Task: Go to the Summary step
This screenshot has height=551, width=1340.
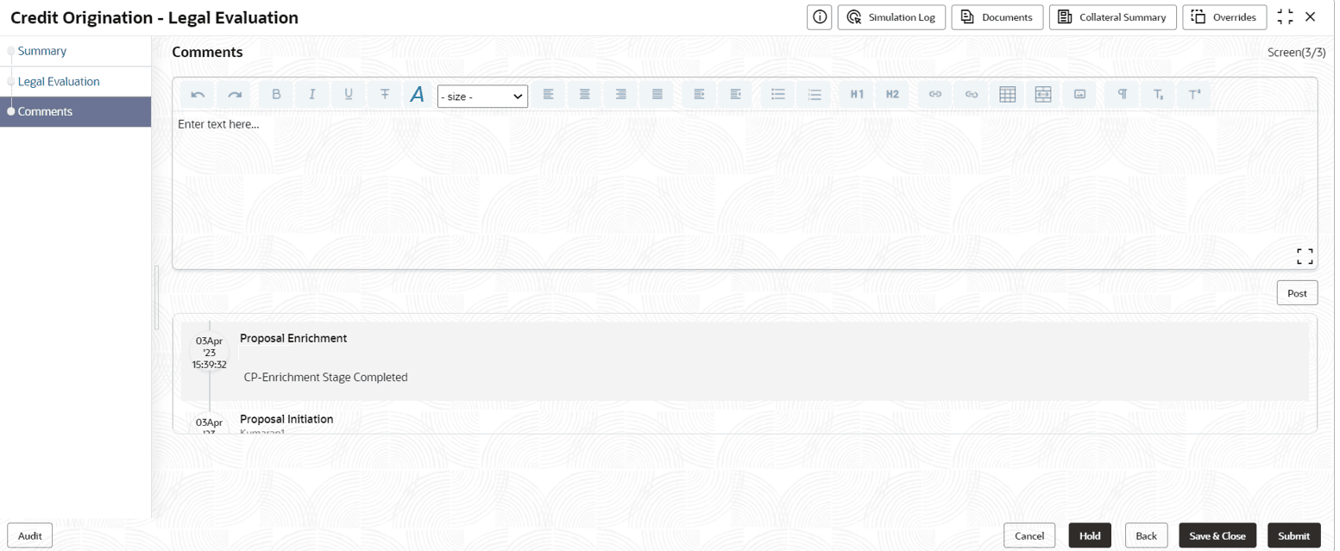Action: 42,52
